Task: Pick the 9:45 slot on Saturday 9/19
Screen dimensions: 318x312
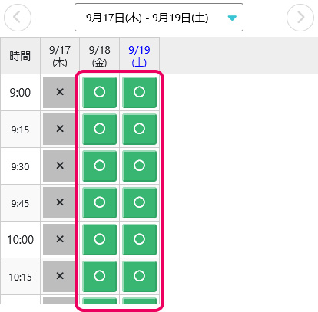Action: [x=139, y=202]
